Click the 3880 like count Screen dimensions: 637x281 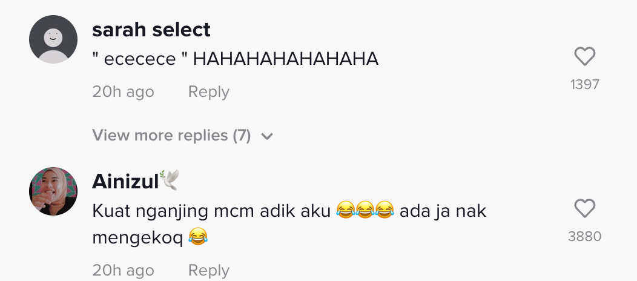point(584,237)
